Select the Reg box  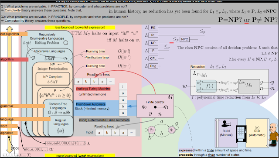click(x=153, y=66)
